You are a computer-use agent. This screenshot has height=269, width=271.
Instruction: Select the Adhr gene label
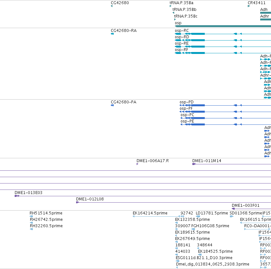coord(265,16)
